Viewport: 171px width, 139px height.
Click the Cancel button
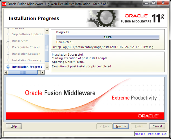pyautogui.click(x=157, y=126)
